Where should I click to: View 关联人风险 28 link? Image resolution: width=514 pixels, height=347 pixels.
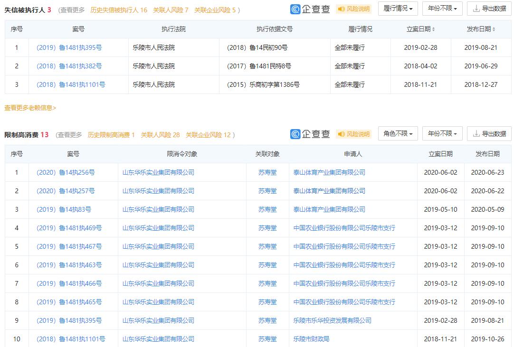click(160, 135)
